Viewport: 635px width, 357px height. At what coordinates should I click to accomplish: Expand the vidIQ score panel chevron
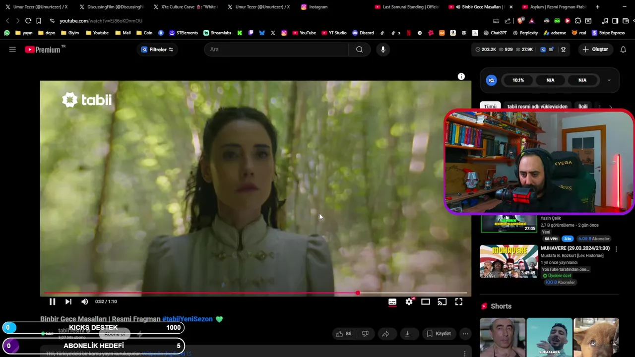coord(609,80)
